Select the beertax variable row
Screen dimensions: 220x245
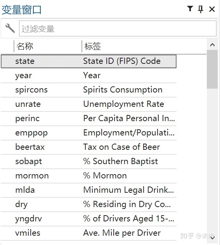88,147
